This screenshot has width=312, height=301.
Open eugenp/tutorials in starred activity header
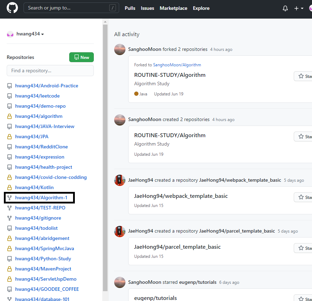point(198,282)
